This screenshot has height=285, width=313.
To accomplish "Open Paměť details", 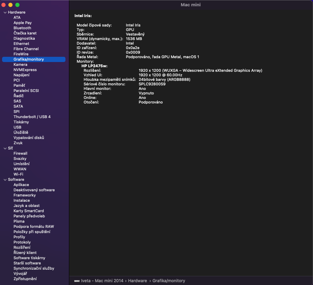I will 19,85.
